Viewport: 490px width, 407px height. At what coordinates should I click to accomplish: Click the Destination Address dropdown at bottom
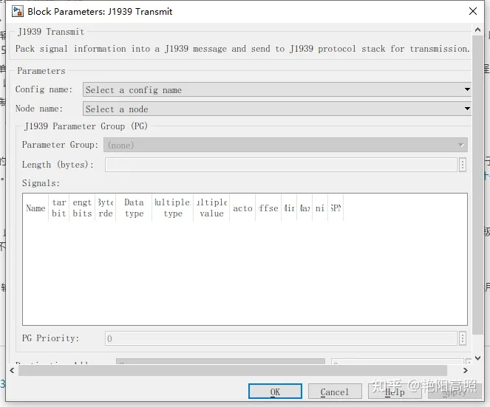click(221, 361)
